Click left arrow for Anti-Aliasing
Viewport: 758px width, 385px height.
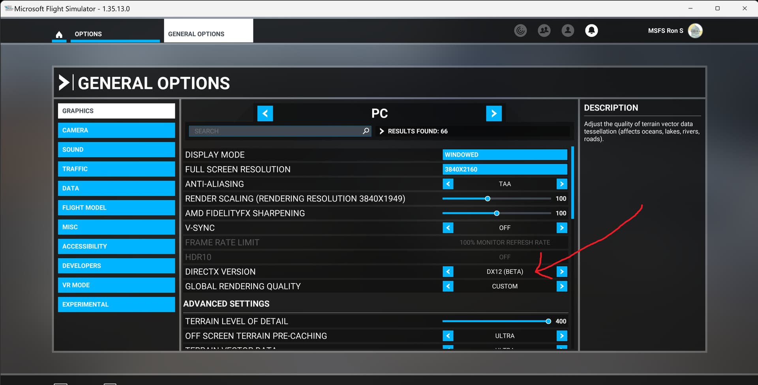tap(448, 184)
